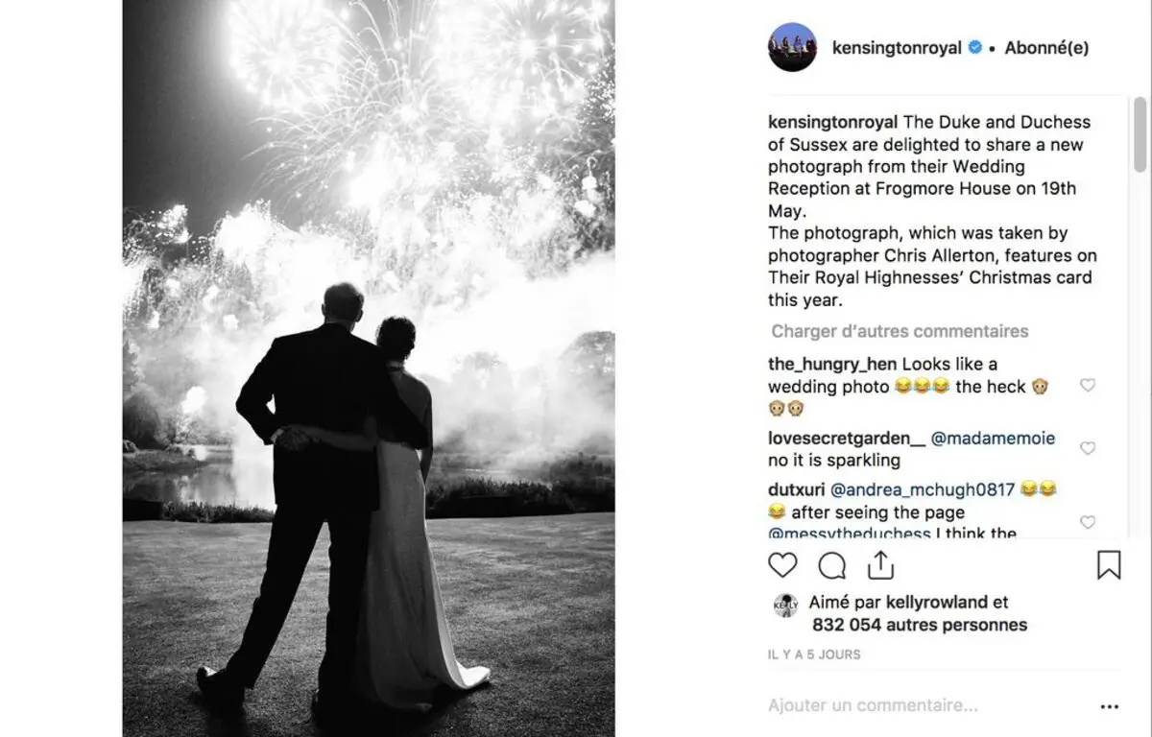
Task: Open the three-dot more options menu
Action: [1110, 706]
